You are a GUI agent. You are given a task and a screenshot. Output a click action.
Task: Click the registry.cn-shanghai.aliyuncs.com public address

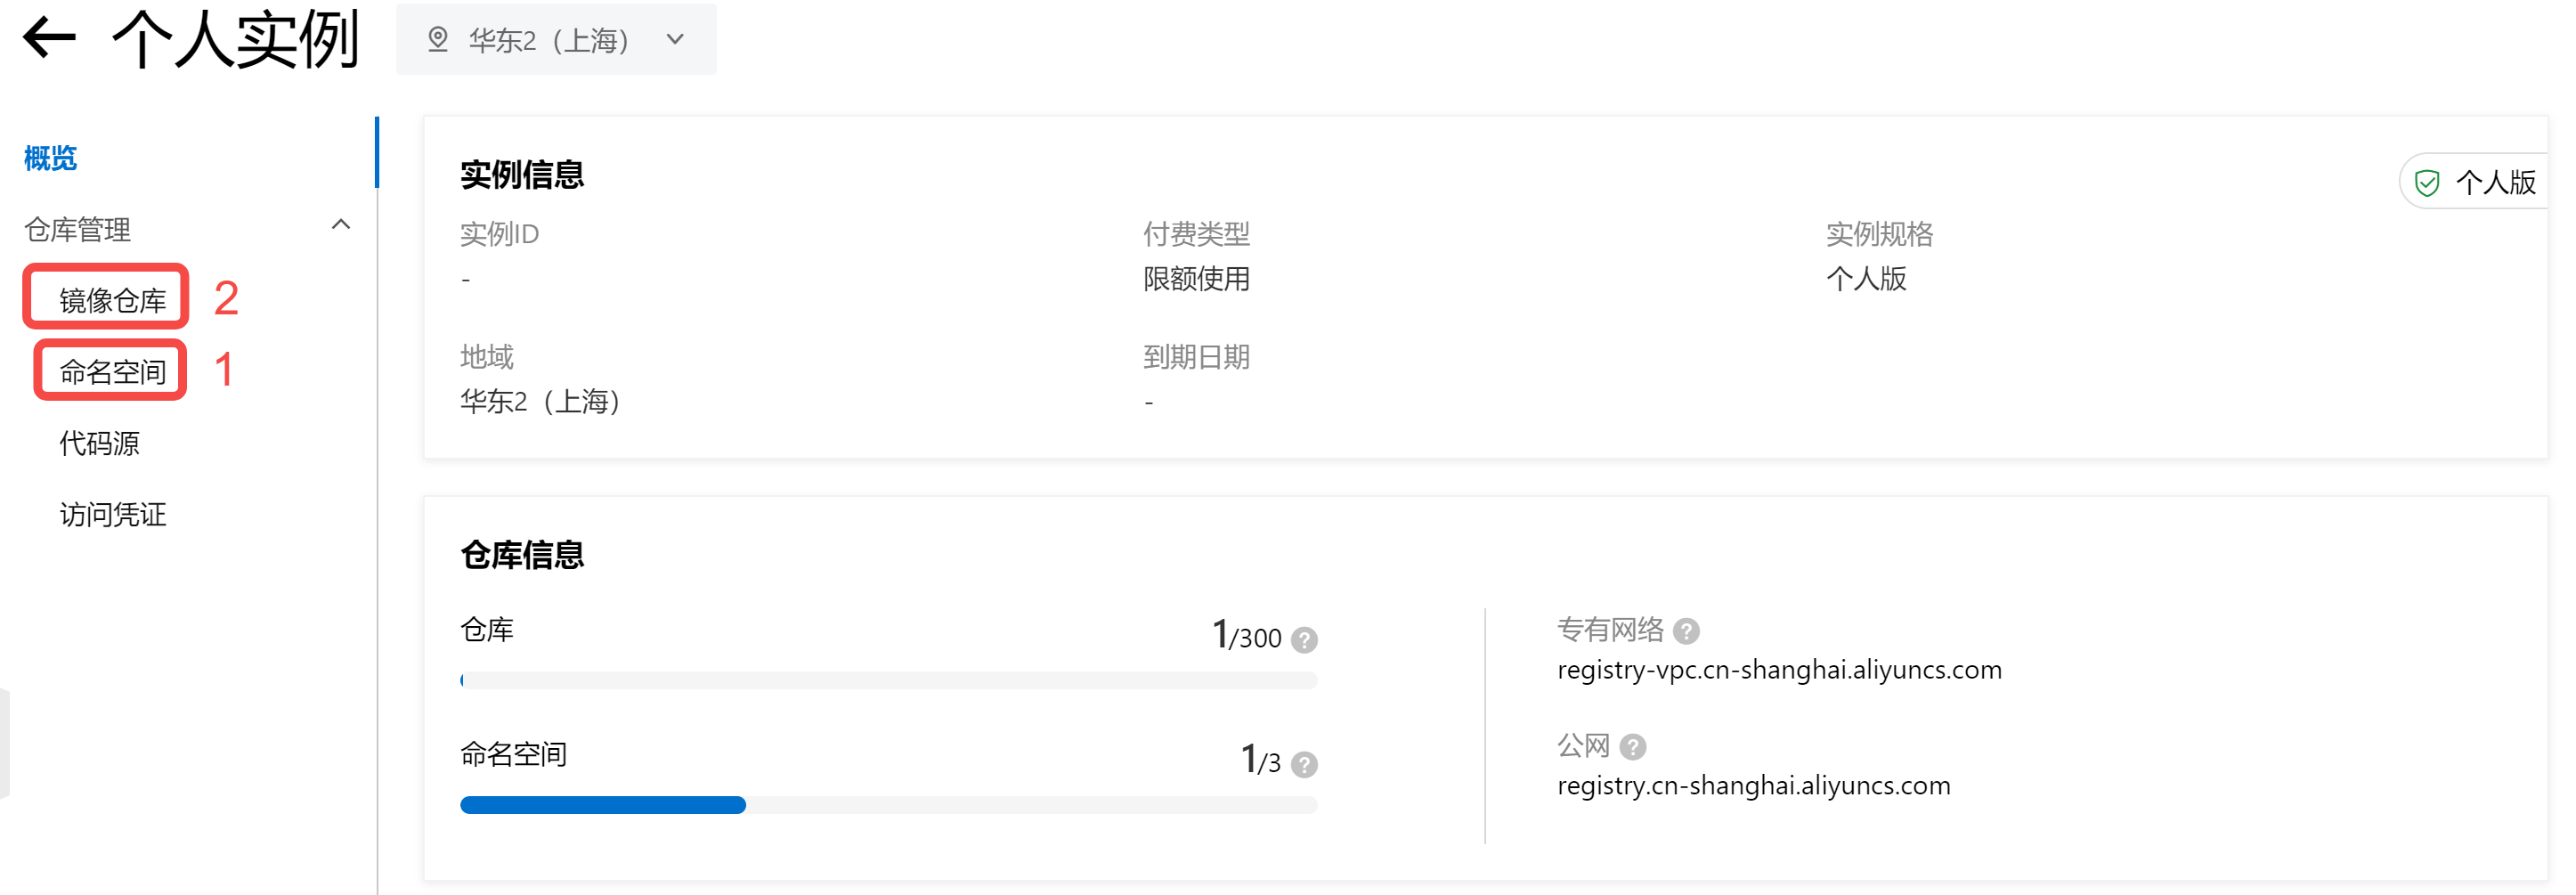point(1753,786)
